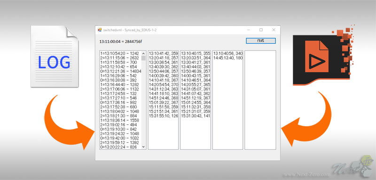
Task: Select entry 14:45:13:40, 180
Action: click(x=228, y=57)
